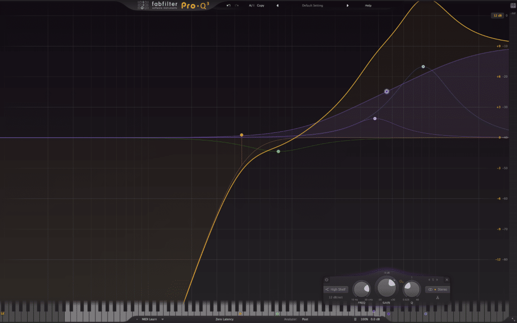Go to previous preset with left arrow
Viewport: 517px width, 323px height.
277,5
